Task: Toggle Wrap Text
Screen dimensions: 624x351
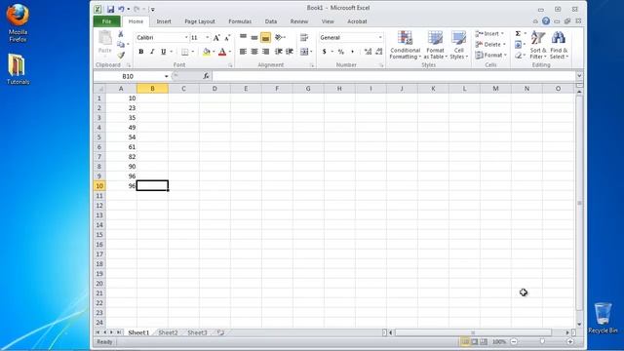Action: click(x=304, y=37)
